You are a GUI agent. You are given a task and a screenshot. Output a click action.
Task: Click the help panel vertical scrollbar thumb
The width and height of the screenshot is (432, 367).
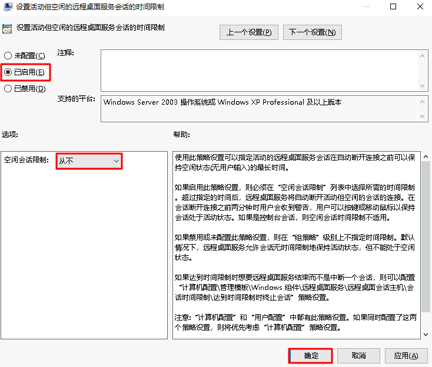point(426,237)
